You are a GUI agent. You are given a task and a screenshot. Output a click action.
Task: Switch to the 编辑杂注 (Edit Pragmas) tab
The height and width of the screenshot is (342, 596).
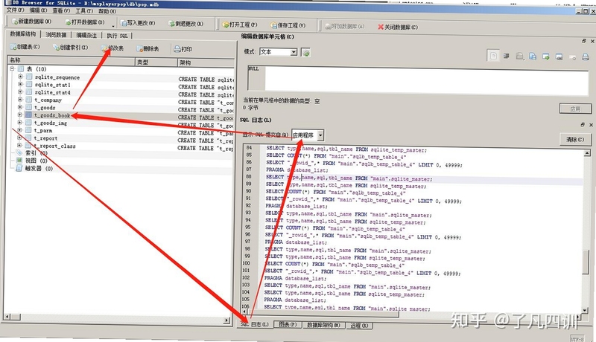86,35
